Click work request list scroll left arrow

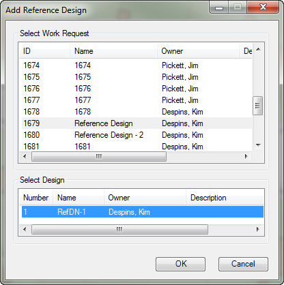tap(25, 156)
